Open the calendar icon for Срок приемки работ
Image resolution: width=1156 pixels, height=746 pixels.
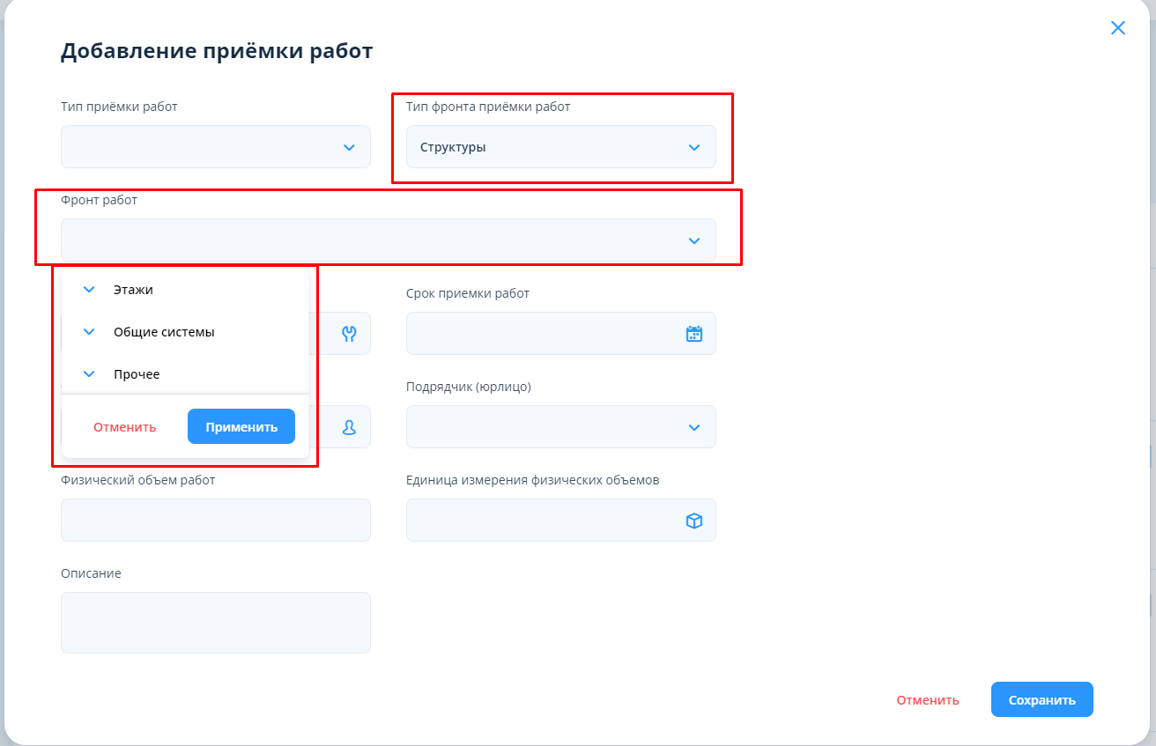[694, 334]
